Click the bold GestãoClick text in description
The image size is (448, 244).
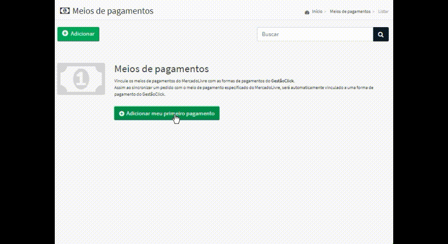click(282, 81)
